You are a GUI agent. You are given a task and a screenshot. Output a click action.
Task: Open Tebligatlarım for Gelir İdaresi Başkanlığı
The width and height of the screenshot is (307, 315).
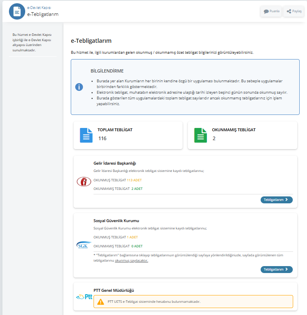point(277,200)
